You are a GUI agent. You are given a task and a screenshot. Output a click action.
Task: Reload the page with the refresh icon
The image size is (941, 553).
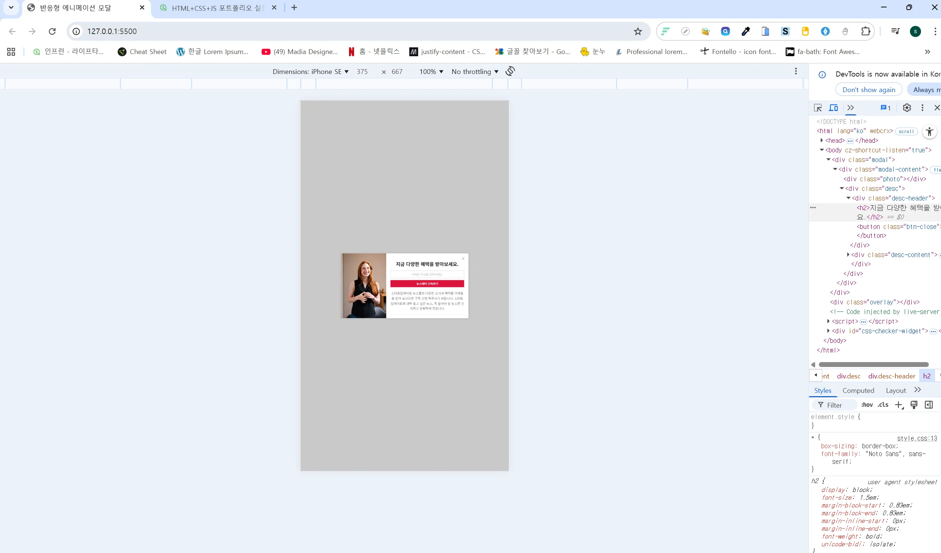point(52,31)
